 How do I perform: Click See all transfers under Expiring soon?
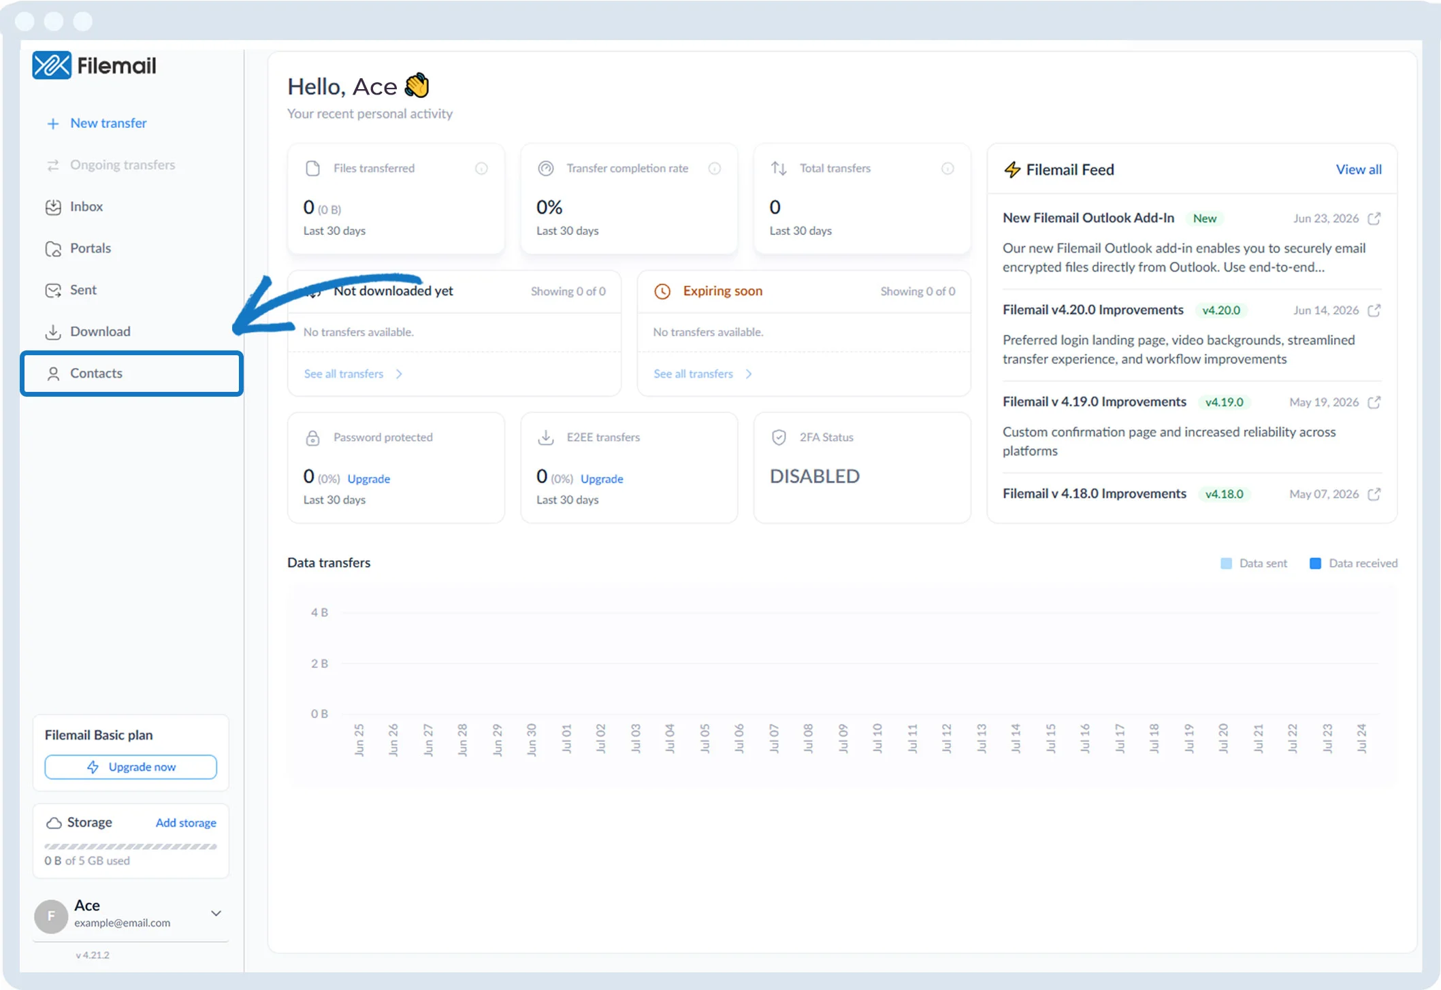click(x=693, y=374)
